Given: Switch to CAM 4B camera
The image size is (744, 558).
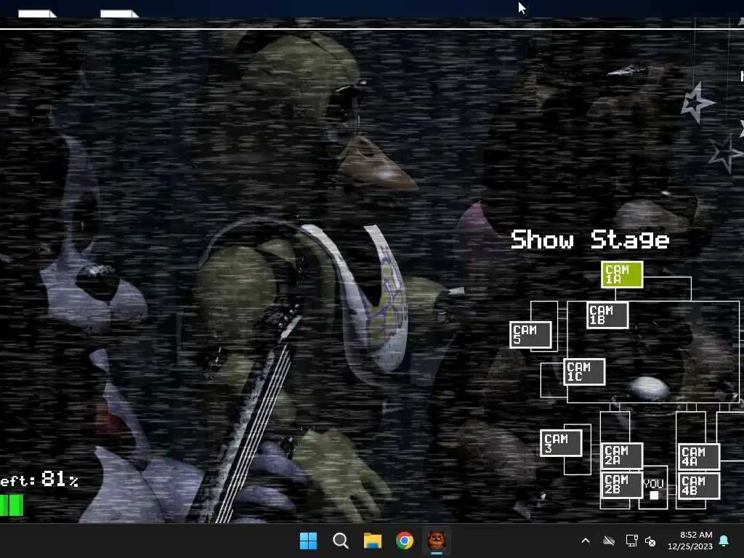Looking at the screenshot, I should coord(700,486).
